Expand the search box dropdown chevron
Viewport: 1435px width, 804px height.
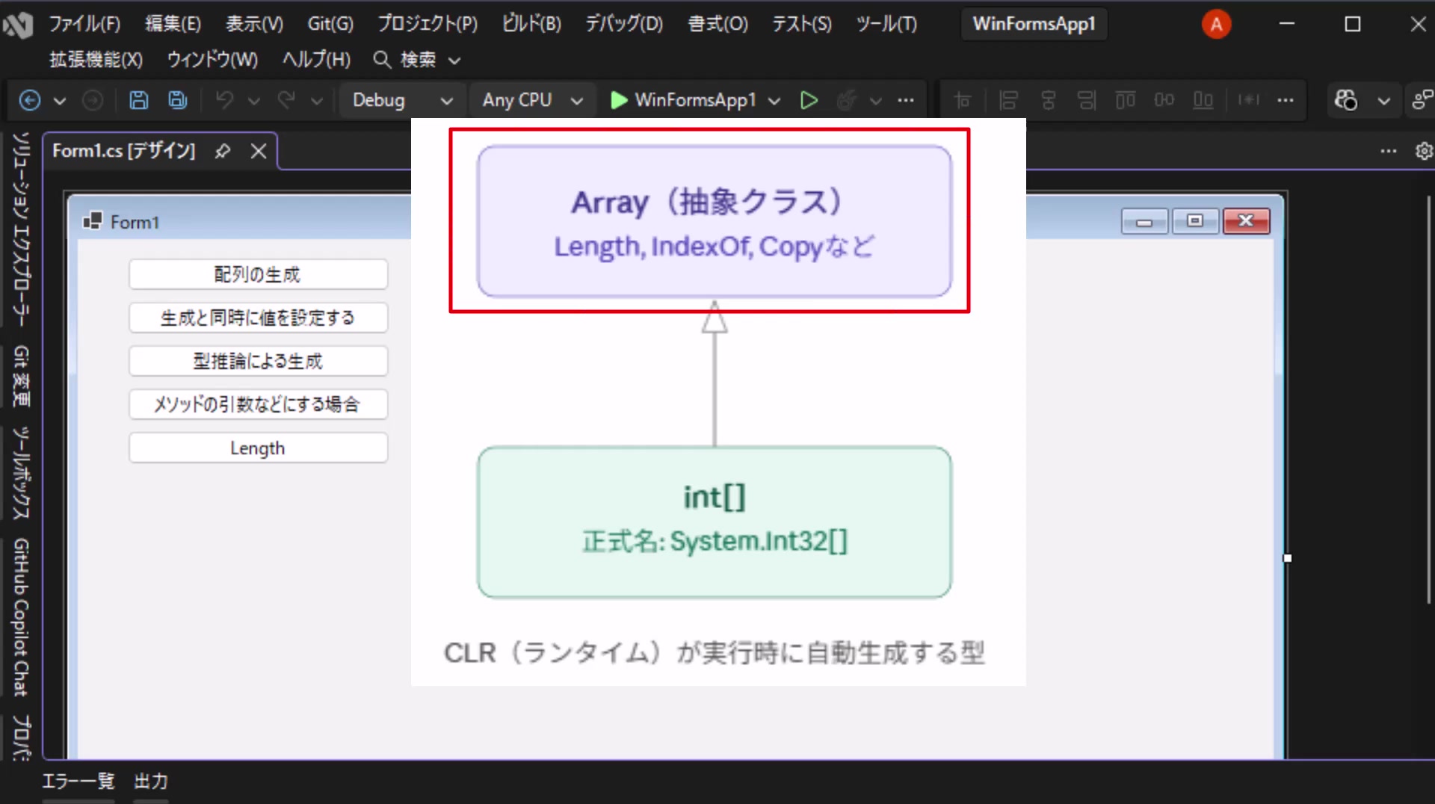pyautogui.click(x=454, y=61)
